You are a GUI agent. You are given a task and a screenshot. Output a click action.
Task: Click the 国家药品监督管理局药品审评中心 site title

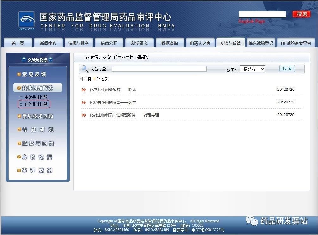point(105,17)
